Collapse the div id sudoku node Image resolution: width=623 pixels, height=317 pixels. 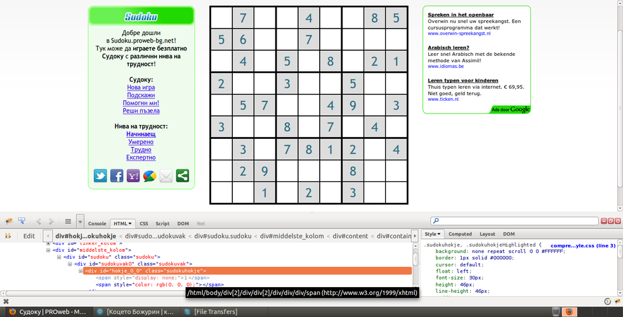pyautogui.click(x=59, y=257)
